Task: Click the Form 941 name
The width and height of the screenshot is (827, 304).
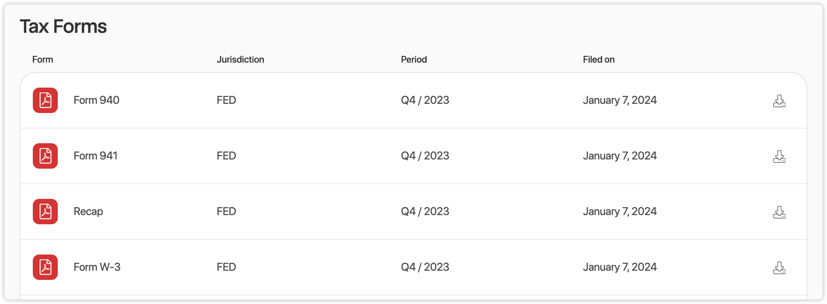Action: pos(95,156)
